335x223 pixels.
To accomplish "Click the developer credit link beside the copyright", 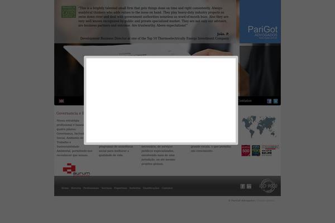I will (266, 200).
